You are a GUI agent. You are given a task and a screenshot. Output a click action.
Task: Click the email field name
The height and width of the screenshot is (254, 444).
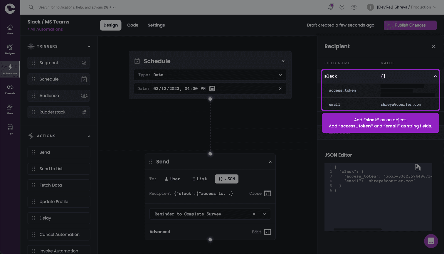click(x=334, y=105)
